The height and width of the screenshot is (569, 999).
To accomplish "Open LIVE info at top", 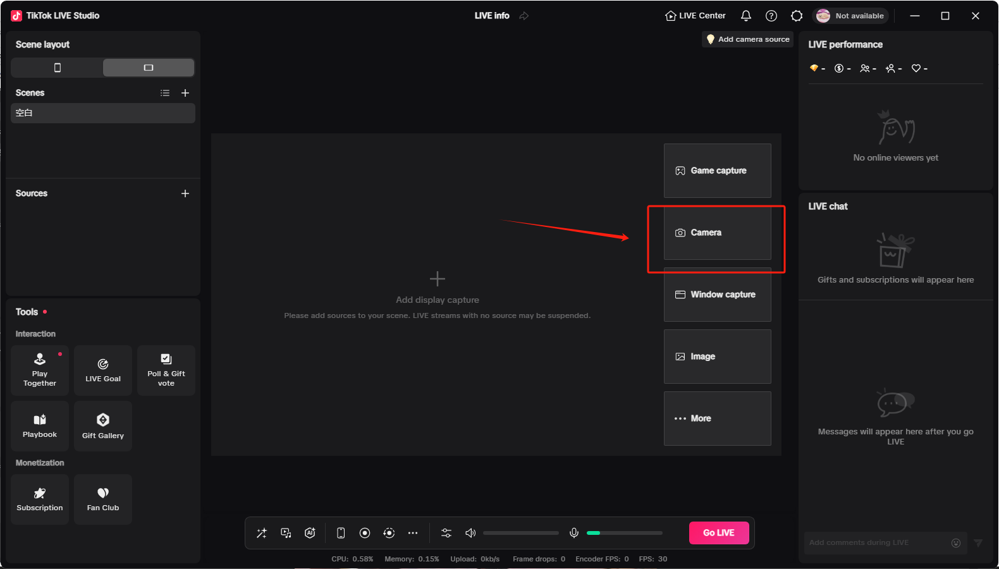I will point(492,16).
